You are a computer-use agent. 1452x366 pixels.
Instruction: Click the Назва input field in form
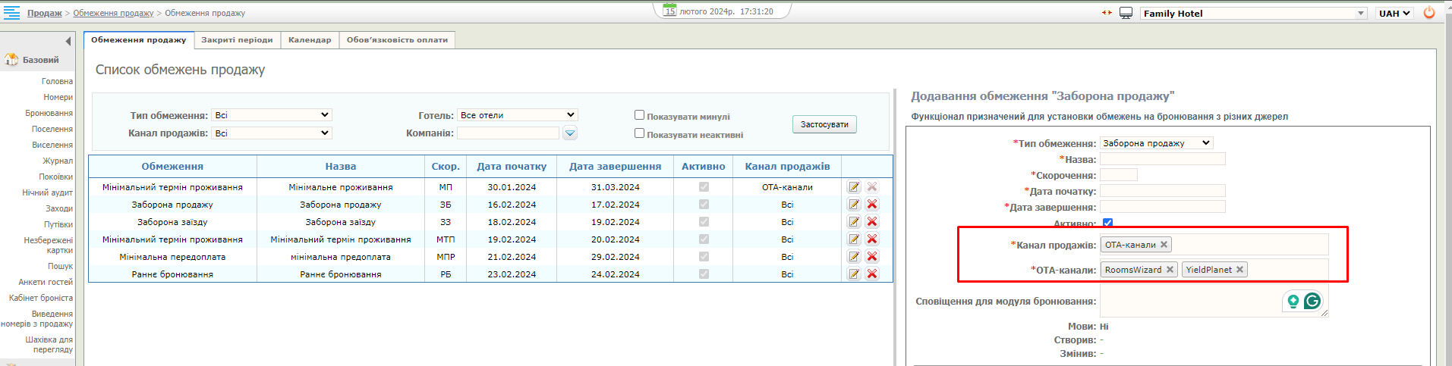point(1162,159)
